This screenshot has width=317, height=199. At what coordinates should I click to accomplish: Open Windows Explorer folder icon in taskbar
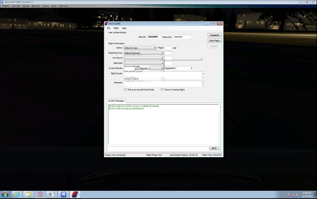pos(29,195)
